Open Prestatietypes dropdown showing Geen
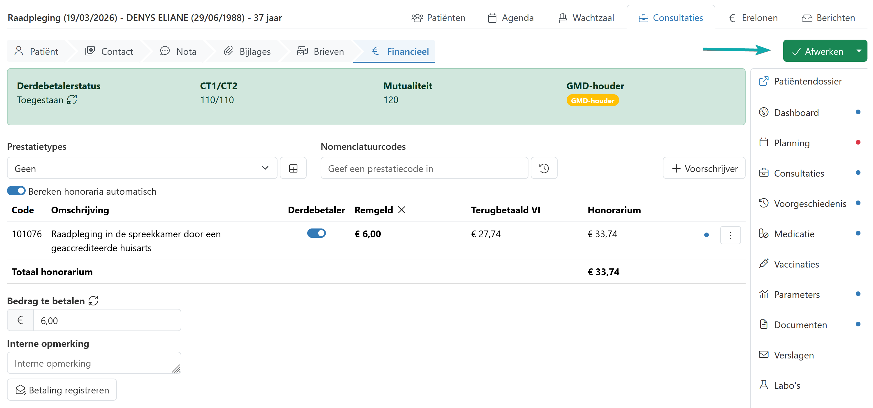The image size is (873, 408). point(142,168)
